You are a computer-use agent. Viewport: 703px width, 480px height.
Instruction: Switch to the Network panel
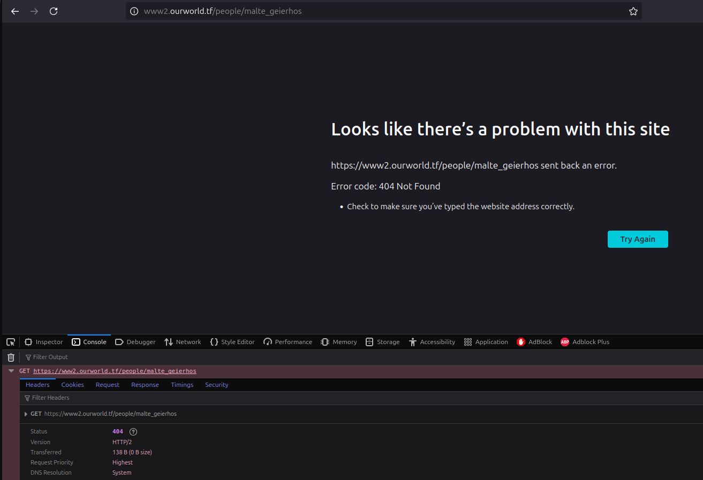point(183,342)
